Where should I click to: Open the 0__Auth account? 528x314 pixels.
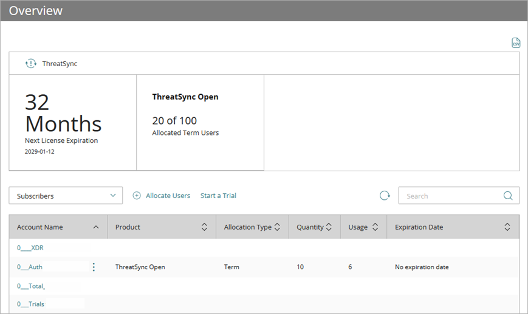(x=30, y=267)
